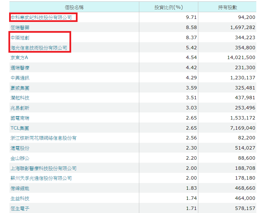Click the 兆易創新 stock name
The image size is (260, 213).
20,108
